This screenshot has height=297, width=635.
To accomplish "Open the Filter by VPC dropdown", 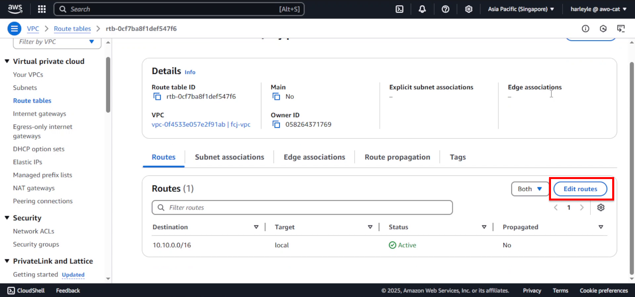I will 57,42.
